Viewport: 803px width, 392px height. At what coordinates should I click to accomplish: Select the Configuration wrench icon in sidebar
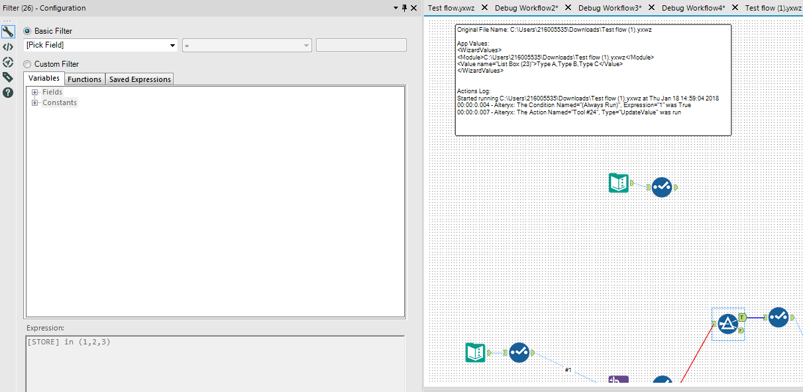click(x=9, y=31)
